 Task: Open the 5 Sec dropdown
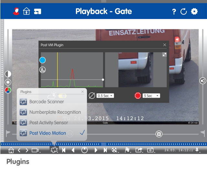[151, 96]
